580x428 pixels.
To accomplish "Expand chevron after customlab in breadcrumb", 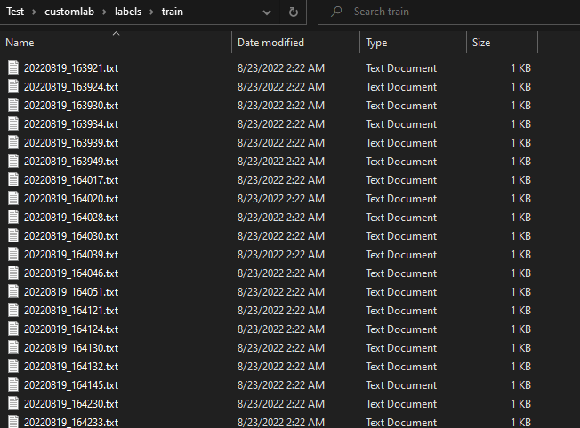I will (x=104, y=12).
